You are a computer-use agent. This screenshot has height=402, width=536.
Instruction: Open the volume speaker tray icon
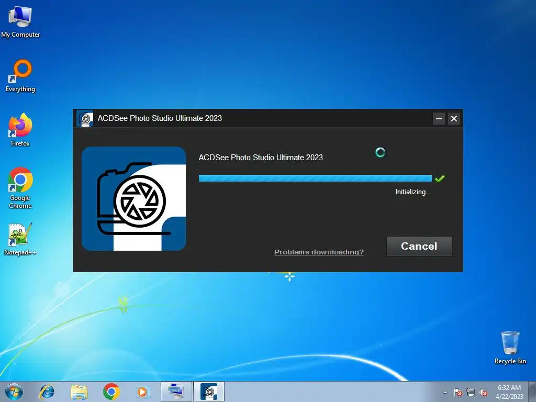tap(483, 392)
